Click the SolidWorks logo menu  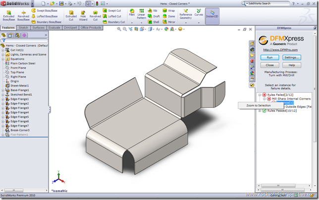coord(16,3)
